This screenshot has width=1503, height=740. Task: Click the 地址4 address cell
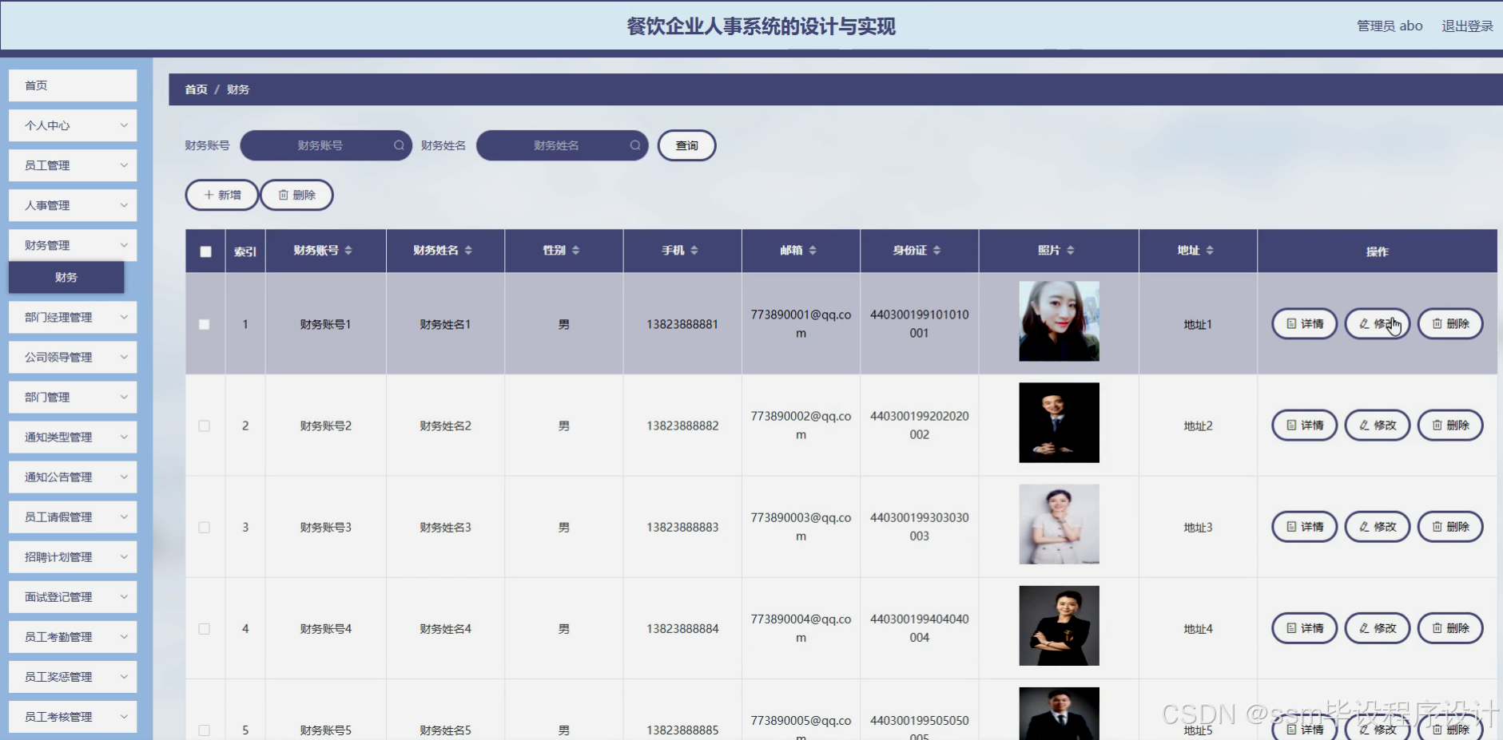point(1198,628)
